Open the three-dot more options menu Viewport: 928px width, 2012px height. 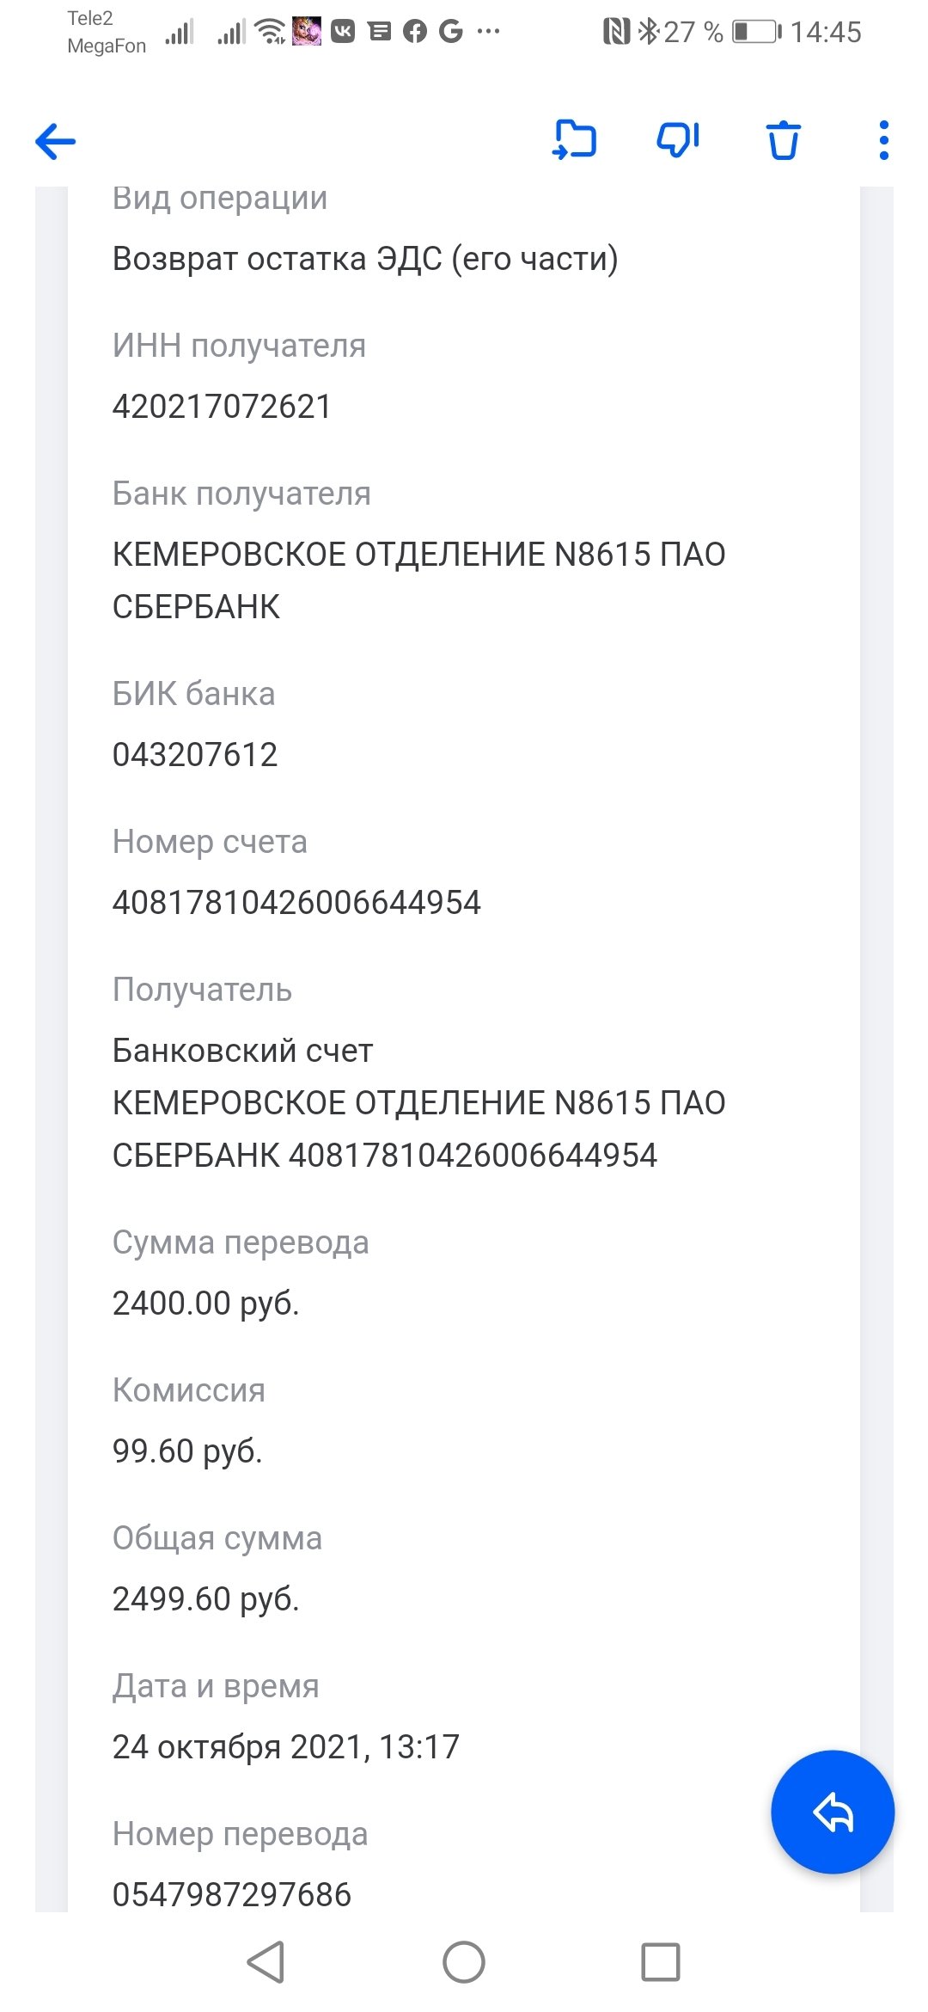pyautogui.click(x=883, y=140)
